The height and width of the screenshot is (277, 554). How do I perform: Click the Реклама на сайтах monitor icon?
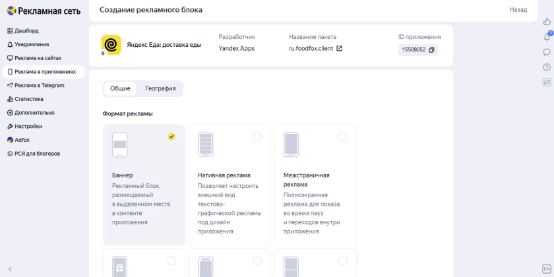tap(10, 58)
